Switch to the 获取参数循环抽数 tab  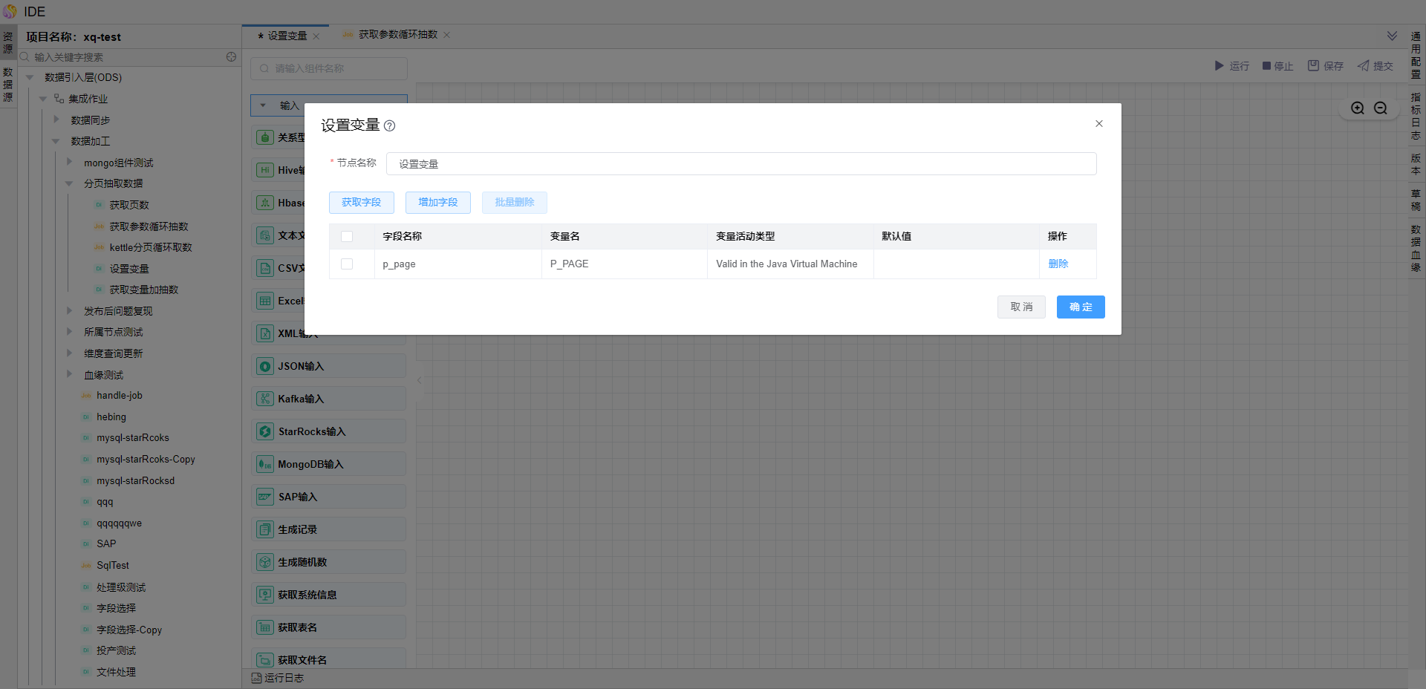[397, 35]
